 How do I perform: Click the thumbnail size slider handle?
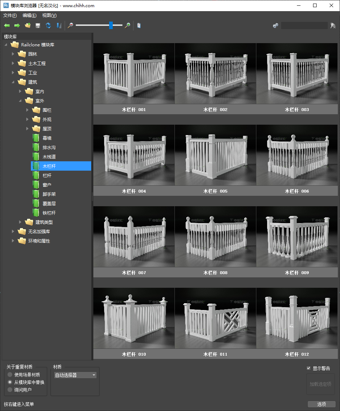pos(111,26)
